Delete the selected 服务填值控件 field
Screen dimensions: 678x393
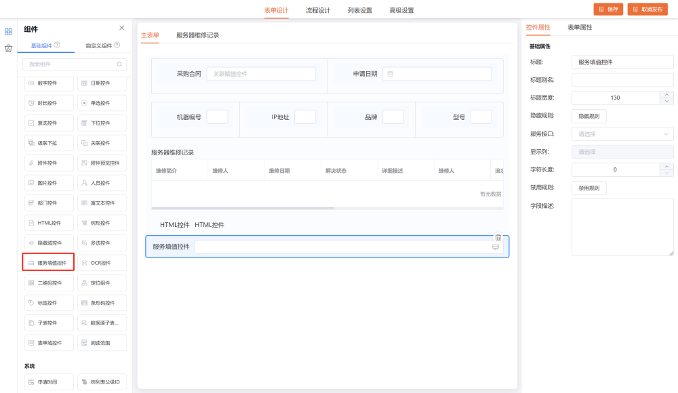click(498, 238)
